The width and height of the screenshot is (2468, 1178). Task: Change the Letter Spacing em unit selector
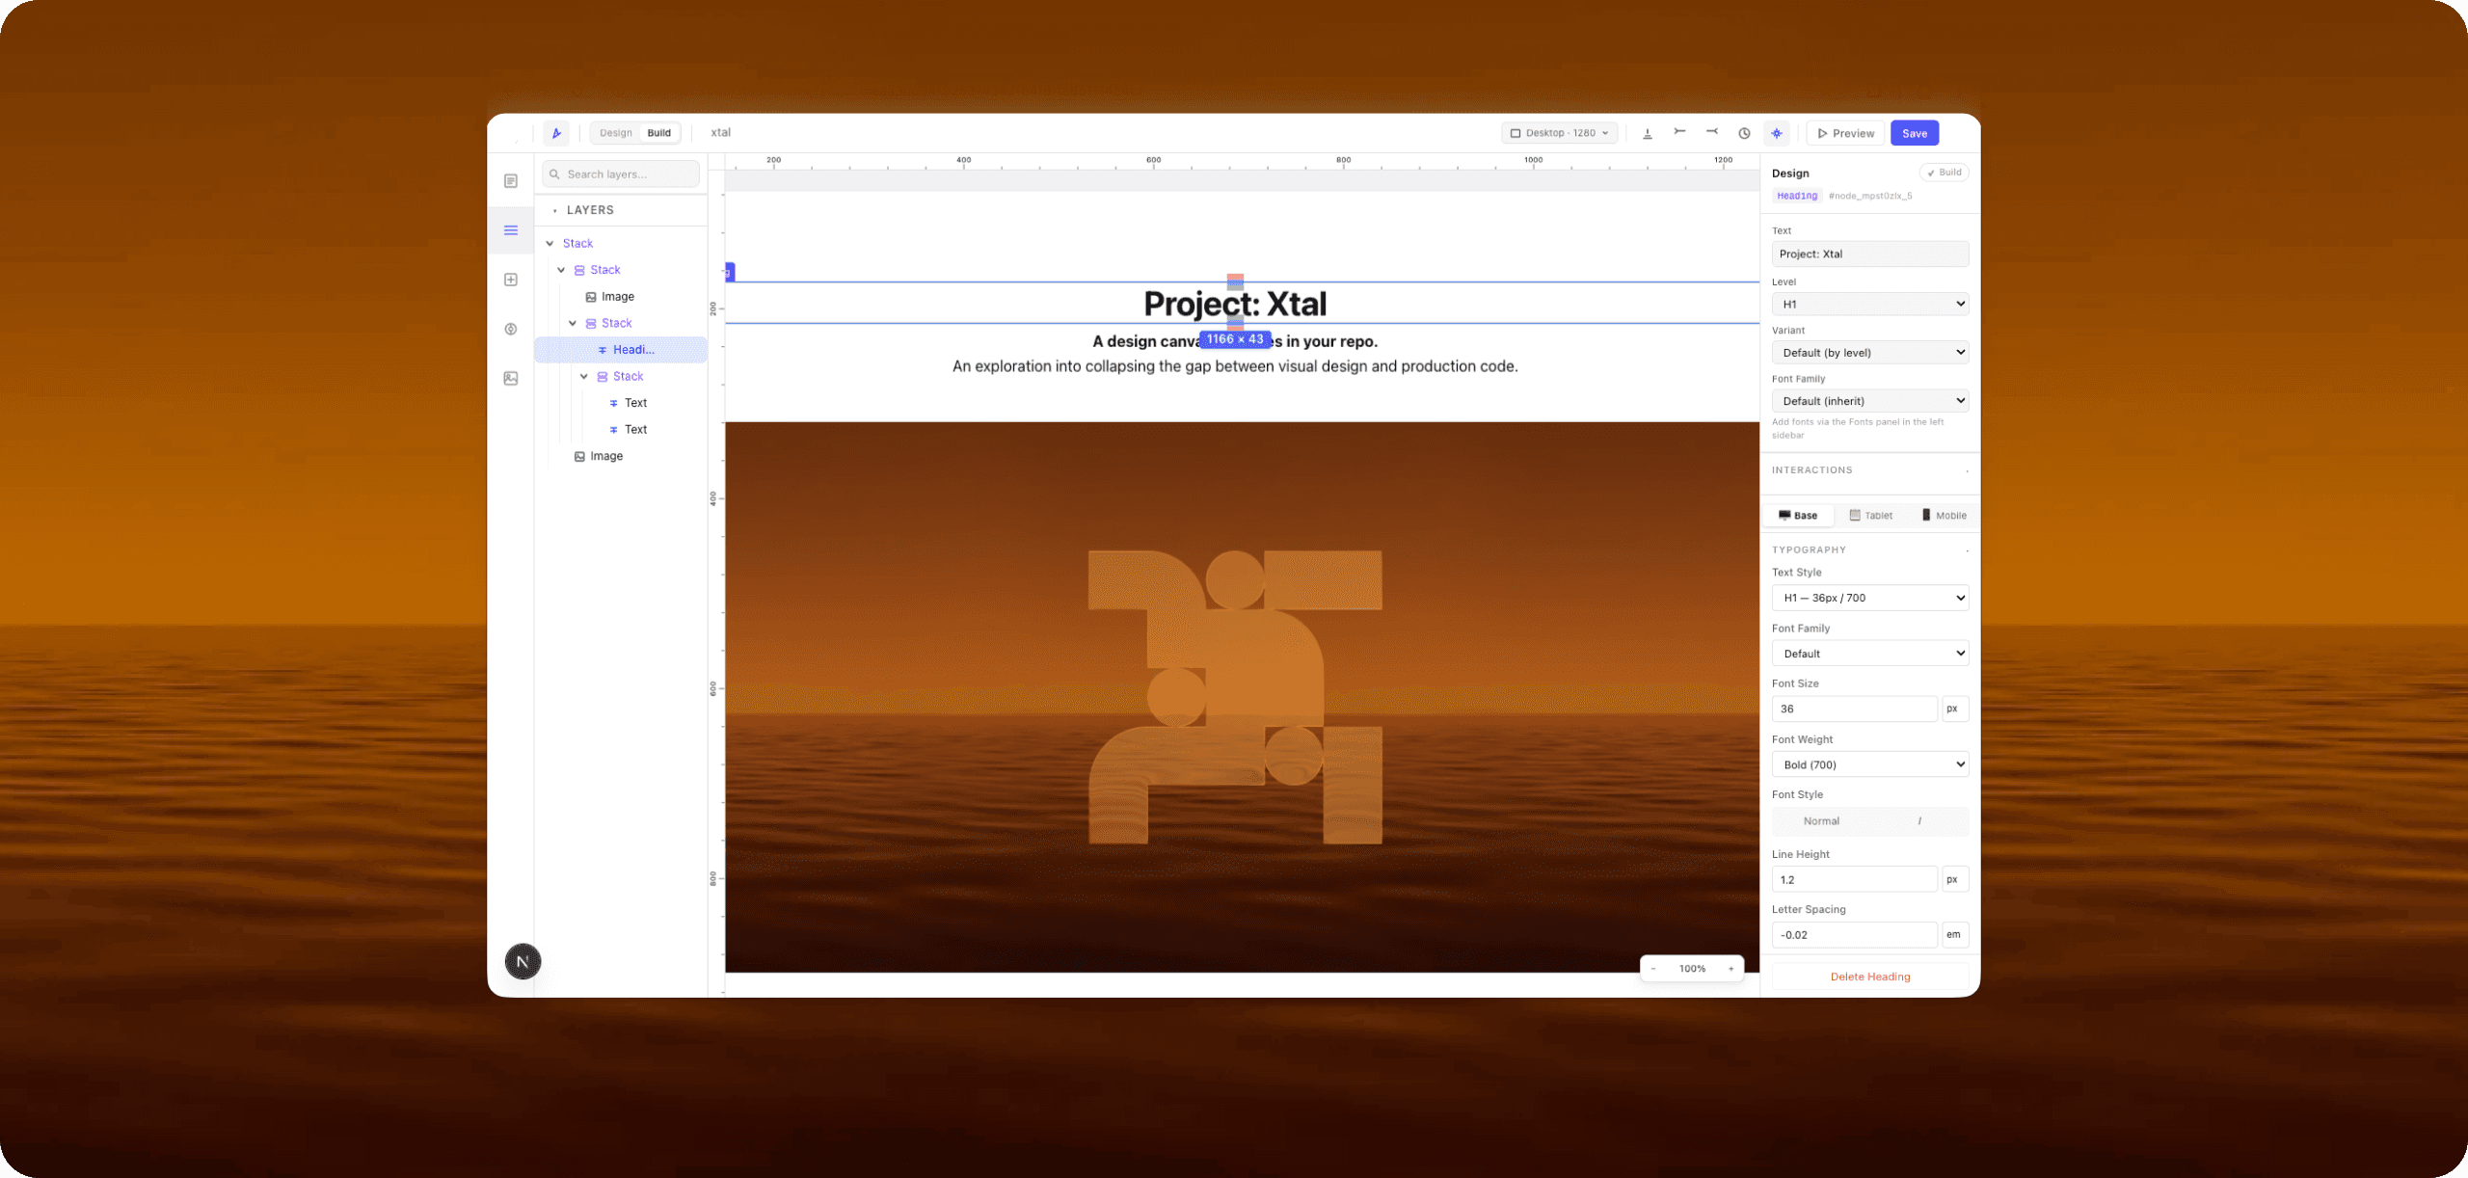click(1954, 935)
